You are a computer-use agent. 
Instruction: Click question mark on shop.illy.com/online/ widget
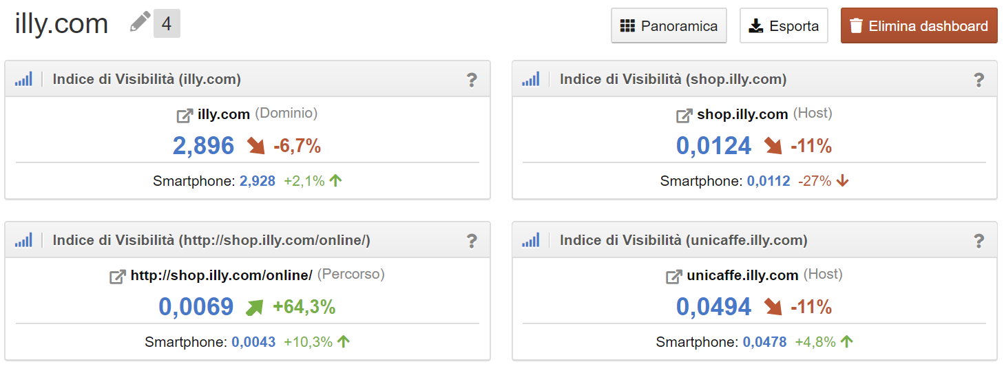[472, 241]
